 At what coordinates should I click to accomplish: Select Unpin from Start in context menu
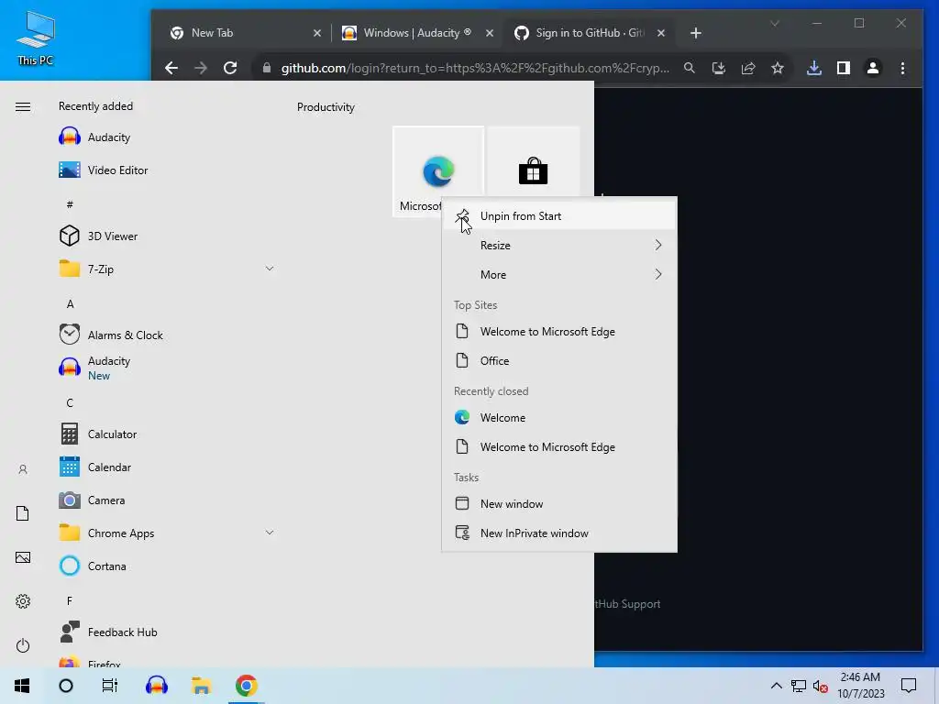[x=559, y=216]
